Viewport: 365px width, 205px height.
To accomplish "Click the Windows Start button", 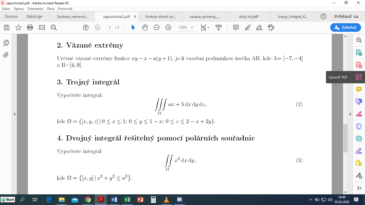I will (8, 199).
